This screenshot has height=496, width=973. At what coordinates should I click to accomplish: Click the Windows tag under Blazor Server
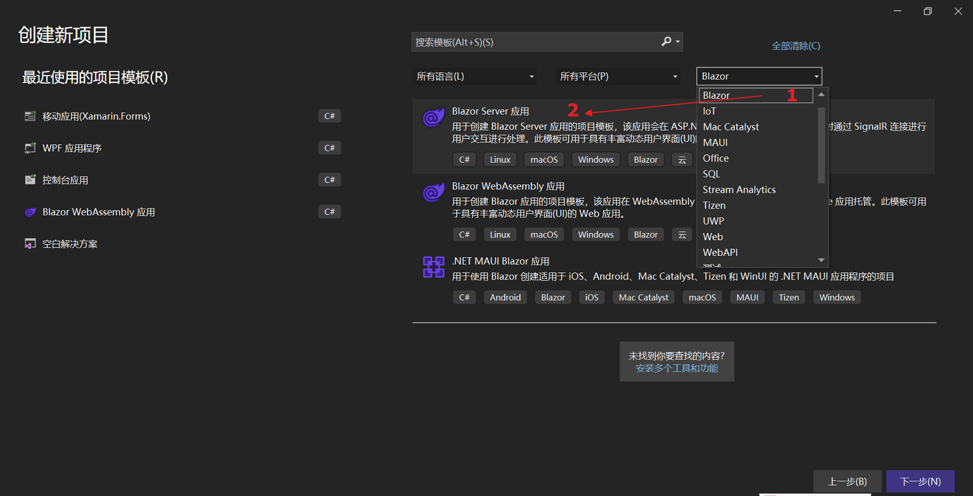595,160
